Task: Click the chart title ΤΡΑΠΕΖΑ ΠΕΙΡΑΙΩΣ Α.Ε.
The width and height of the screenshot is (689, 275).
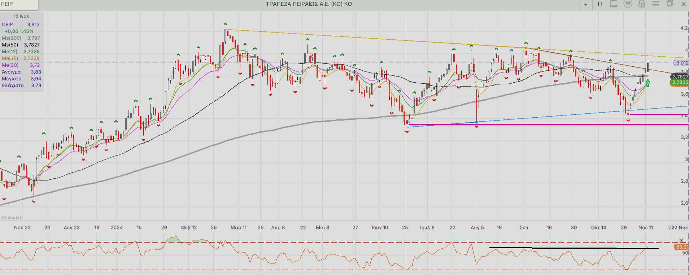Action: (x=309, y=4)
